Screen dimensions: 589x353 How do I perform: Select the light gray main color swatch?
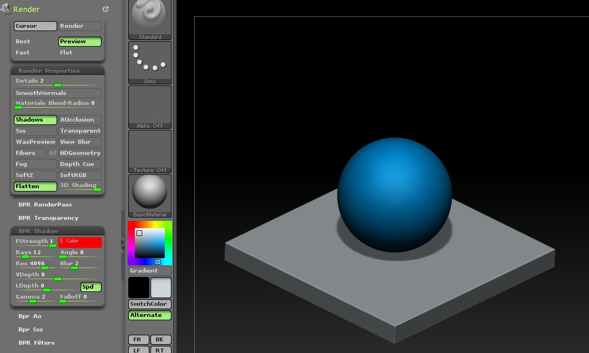[x=161, y=288]
